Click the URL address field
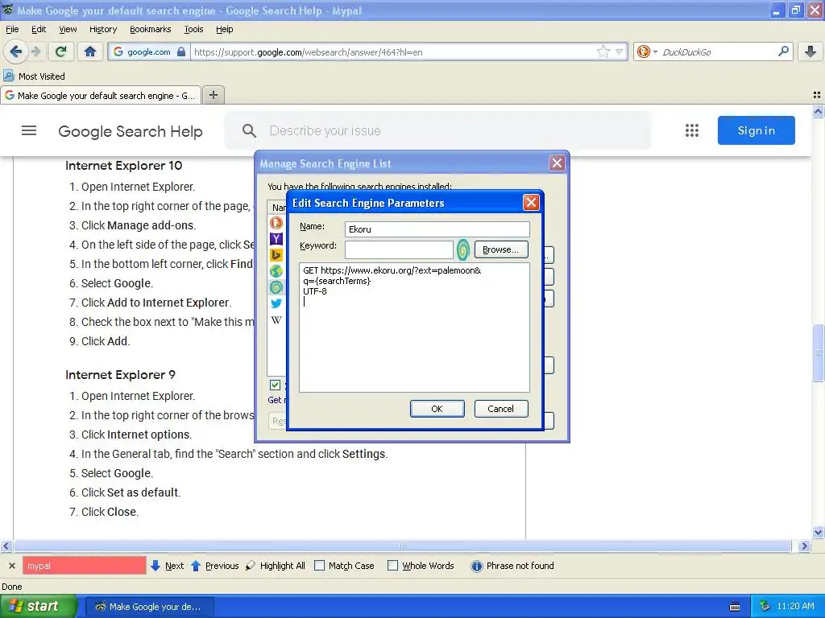825x618 pixels. (x=392, y=52)
